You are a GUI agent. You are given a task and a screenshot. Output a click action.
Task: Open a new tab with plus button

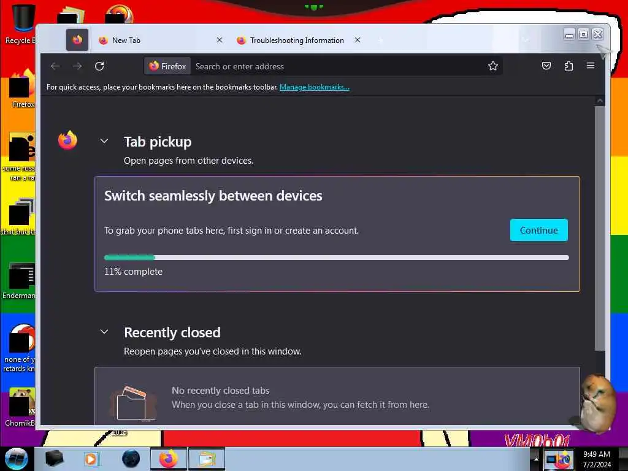pyautogui.click(x=380, y=40)
